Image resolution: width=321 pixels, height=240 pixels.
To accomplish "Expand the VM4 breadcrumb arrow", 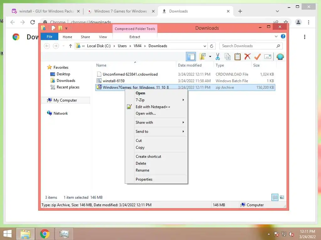I will coord(145,46).
